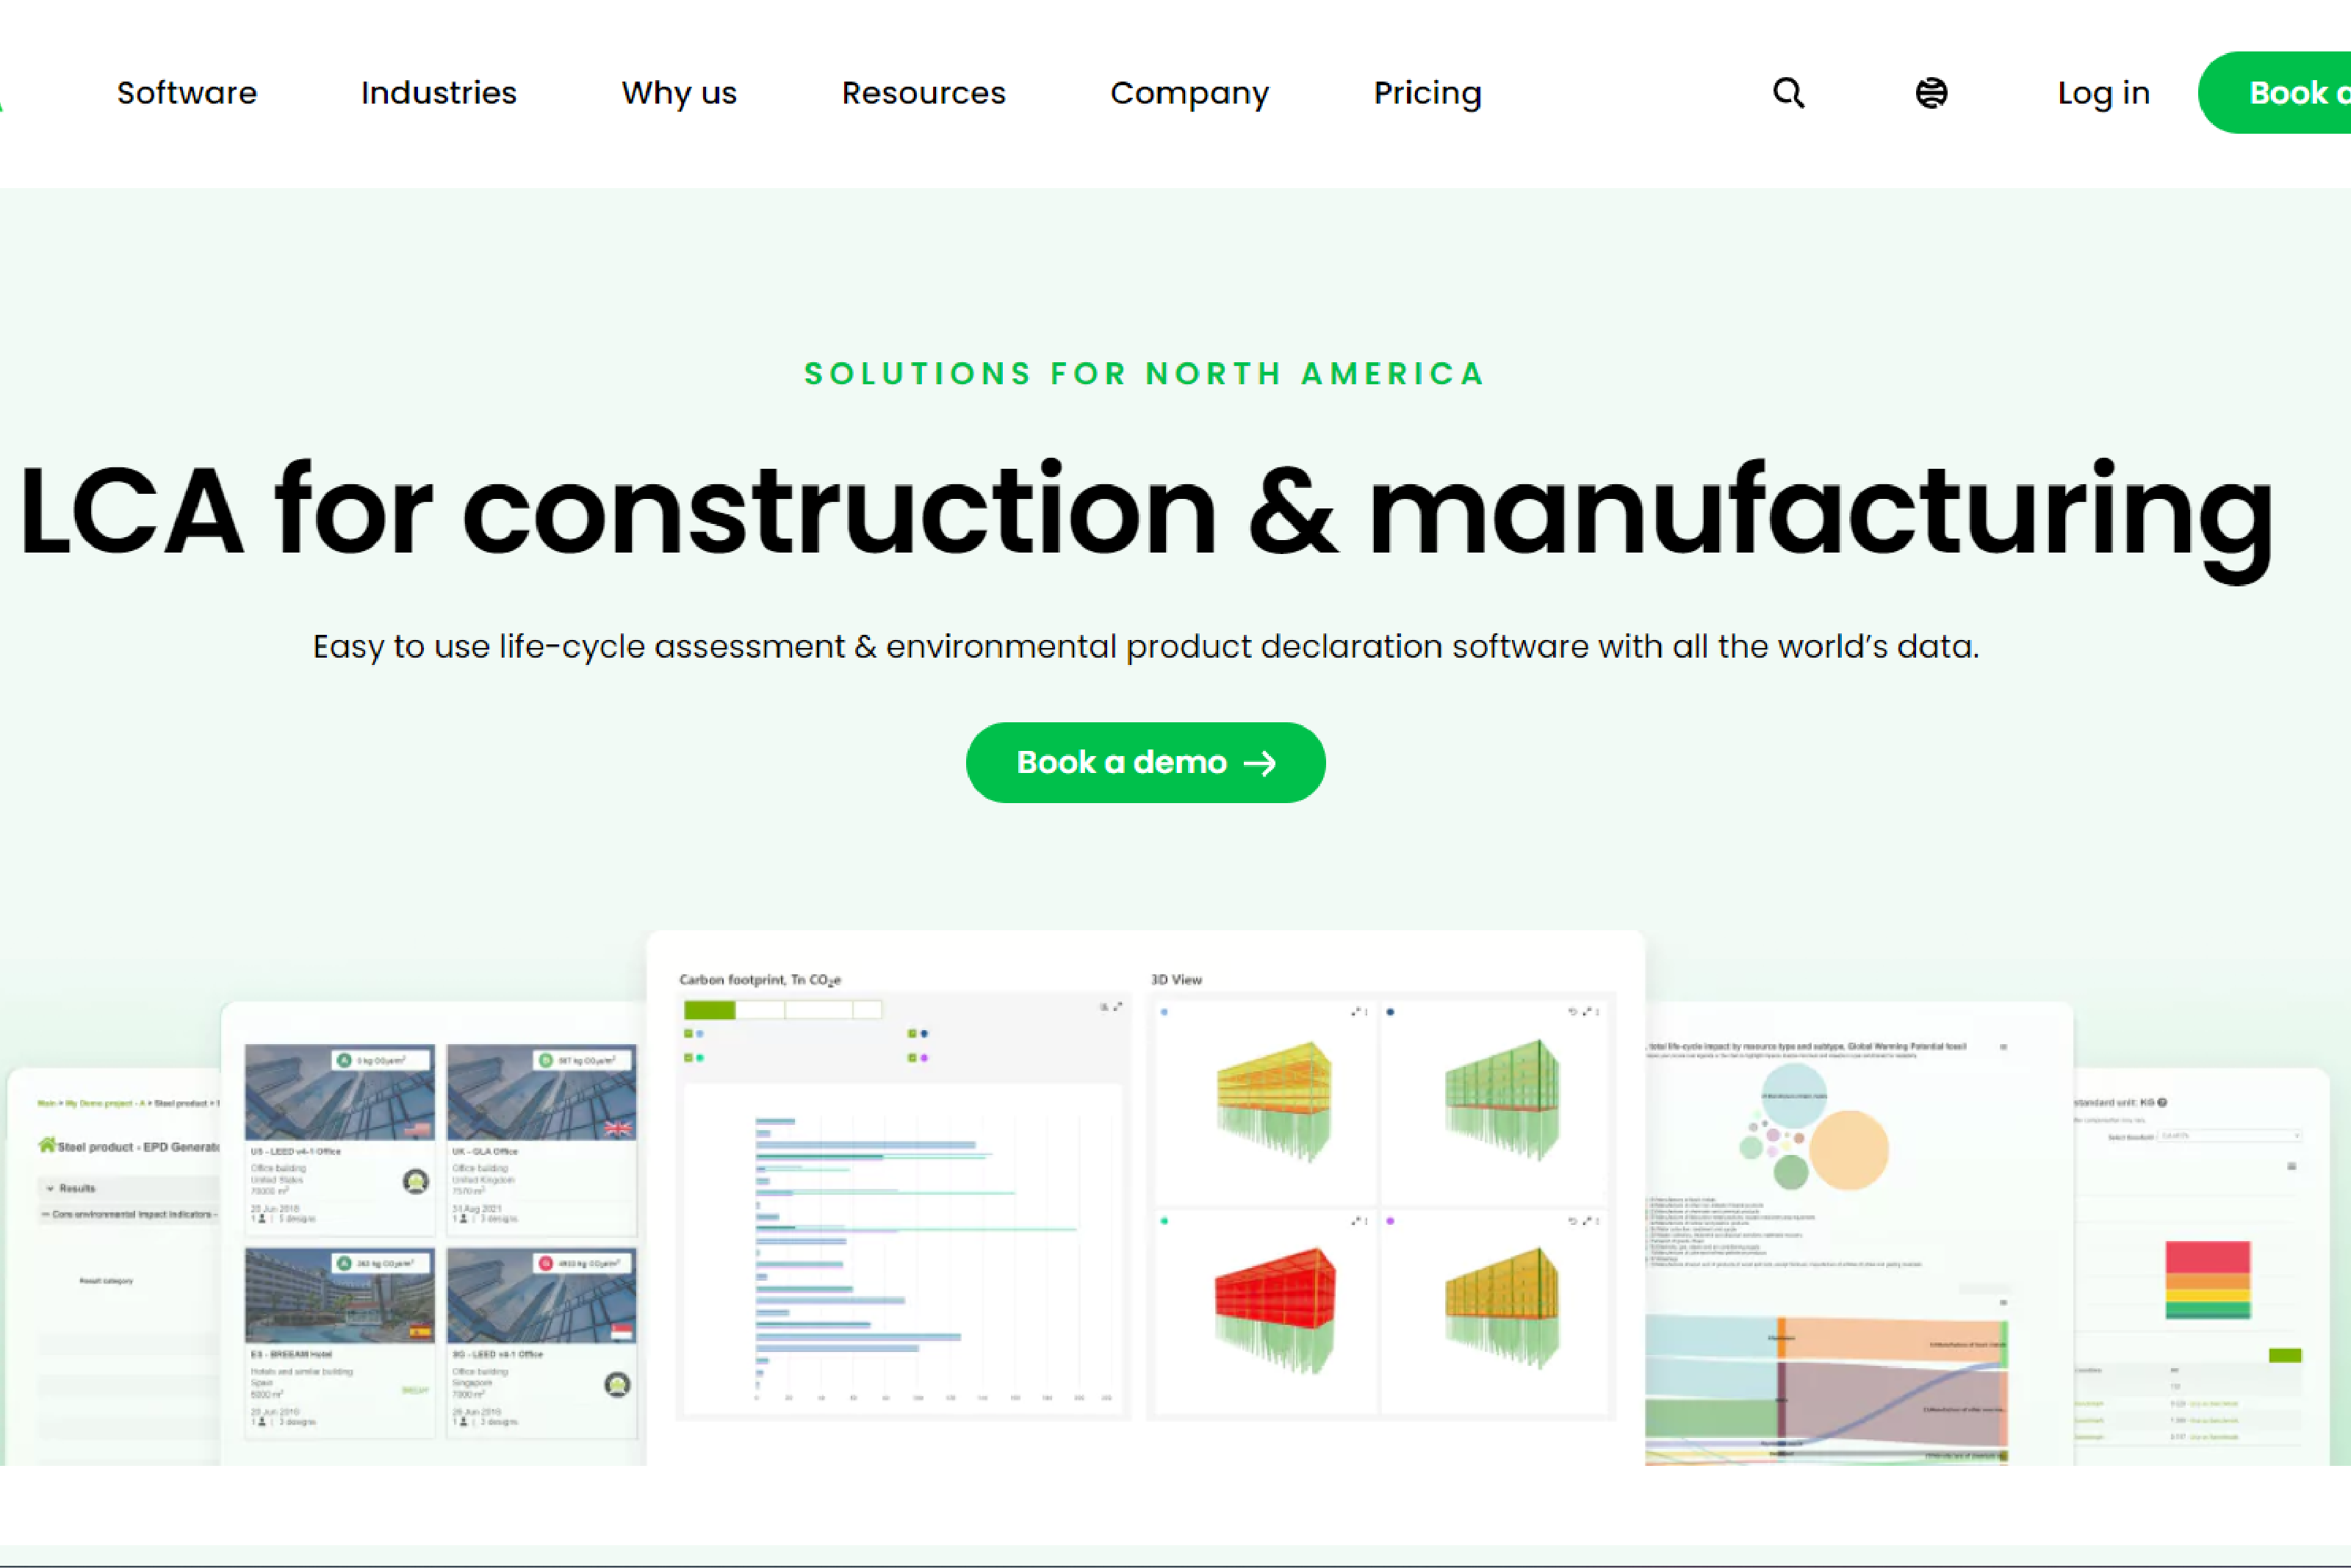Go to the Pricing page
The image size is (2351, 1568).
coord(1427,93)
